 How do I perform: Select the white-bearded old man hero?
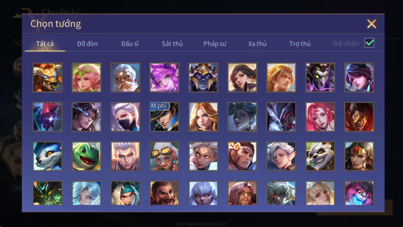coord(125,78)
